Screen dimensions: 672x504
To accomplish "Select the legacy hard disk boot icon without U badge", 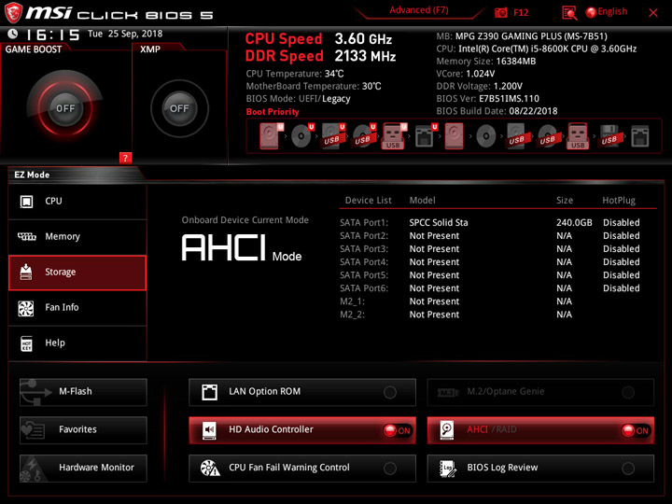I will pyautogui.click(x=454, y=136).
